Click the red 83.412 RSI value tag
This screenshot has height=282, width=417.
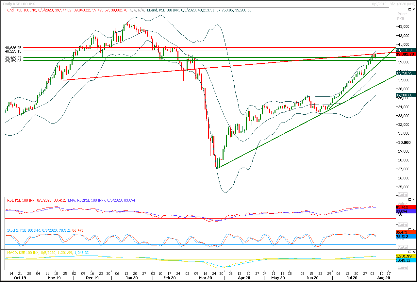(x=406, y=207)
